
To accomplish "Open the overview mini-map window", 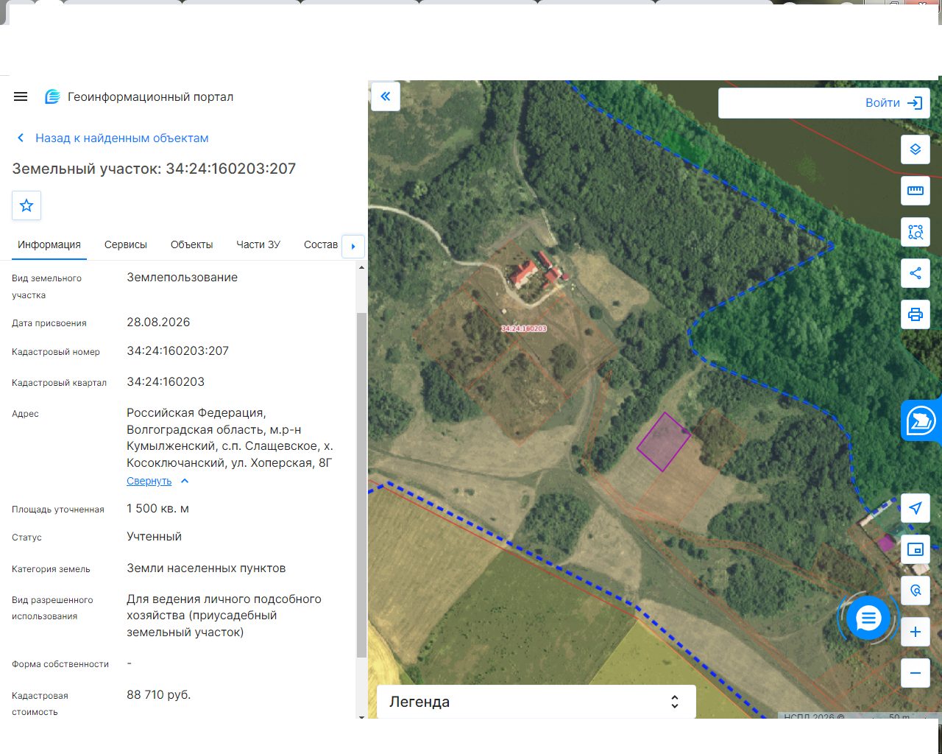I will pyautogui.click(x=916, y=549).
